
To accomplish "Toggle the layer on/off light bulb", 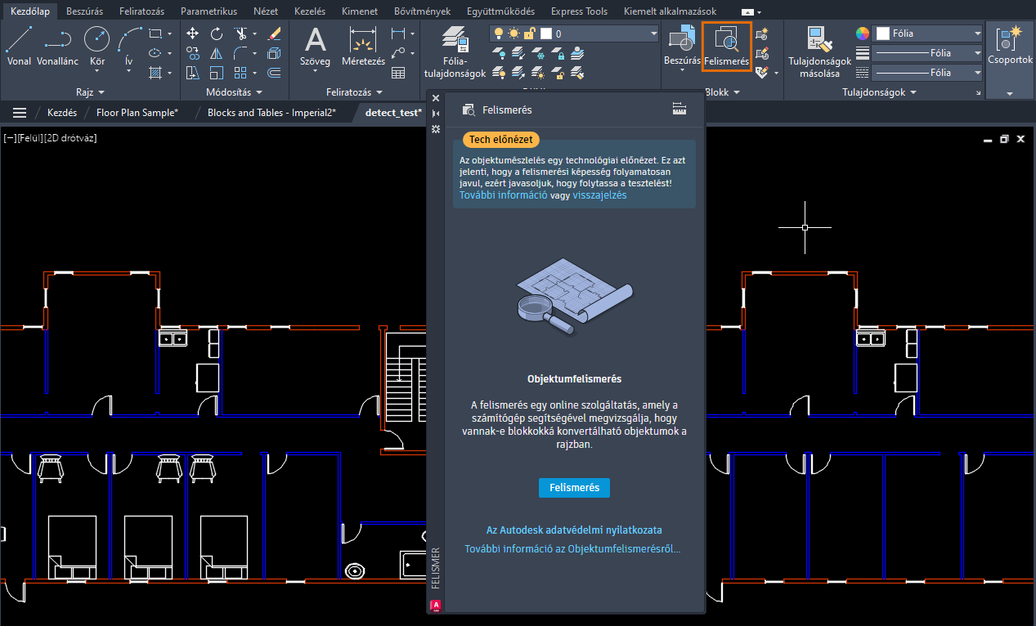I will pos(500,34).
